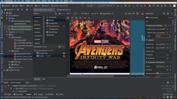
Task: Search attributes with magnifier icon
Action: click(x=164, y=13)
